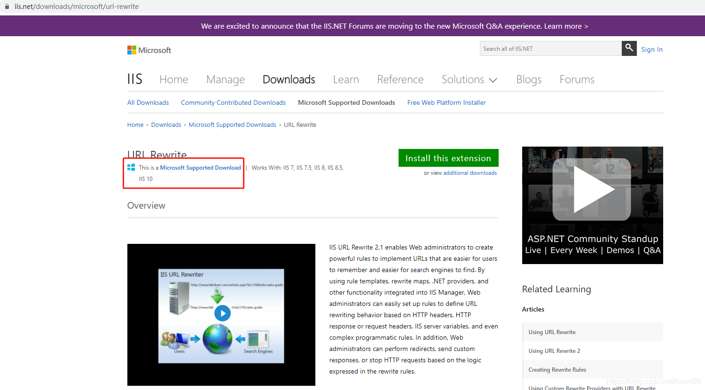Focus the Search all of IIS.NET field
705x390 pixels.
[x=551, y=48]
